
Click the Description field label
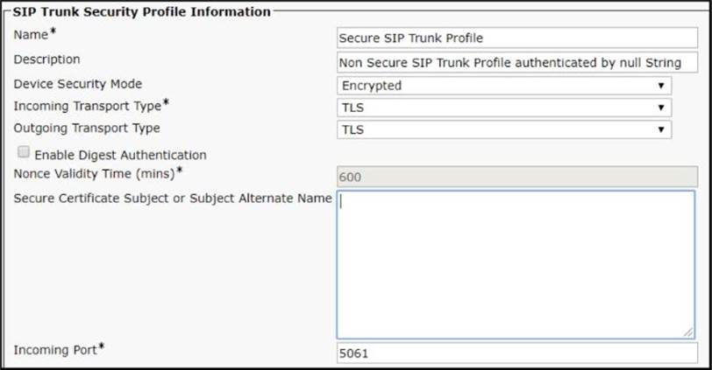tap(46, 59)
